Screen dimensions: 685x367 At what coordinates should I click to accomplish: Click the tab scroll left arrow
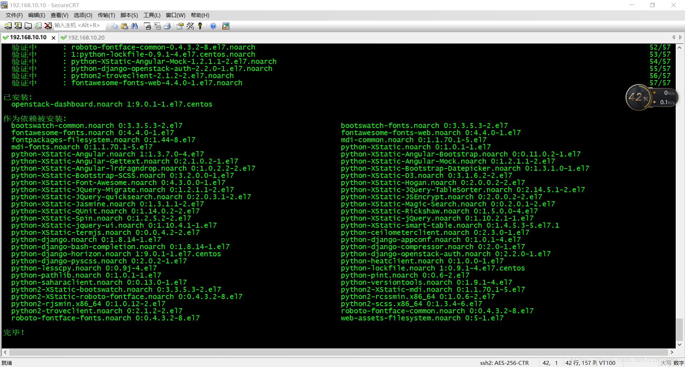click(673, 37)
